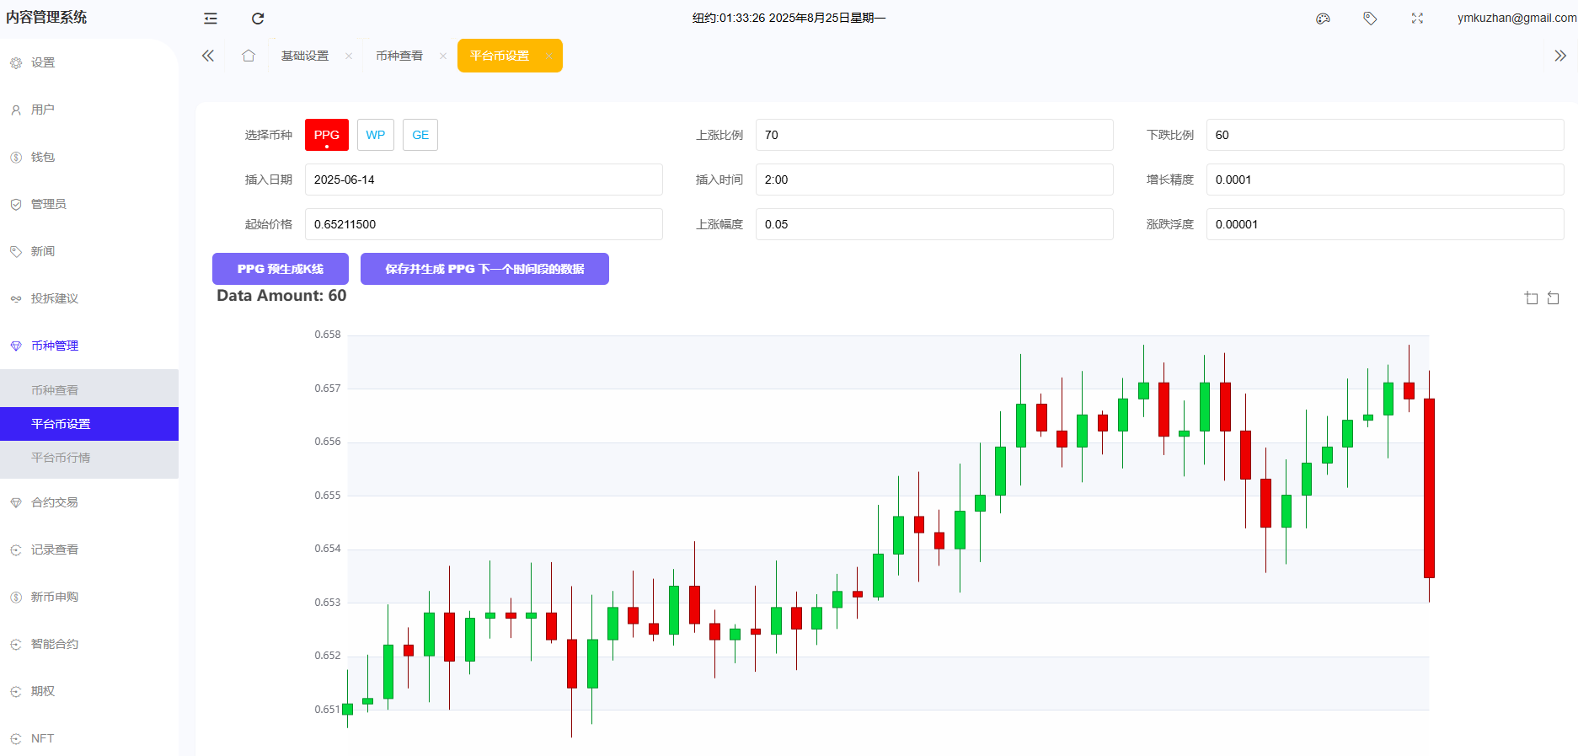This screenshot has width=1578, height=756.
Task: Click the PPG 预生成K线 button
Action: 280,269
